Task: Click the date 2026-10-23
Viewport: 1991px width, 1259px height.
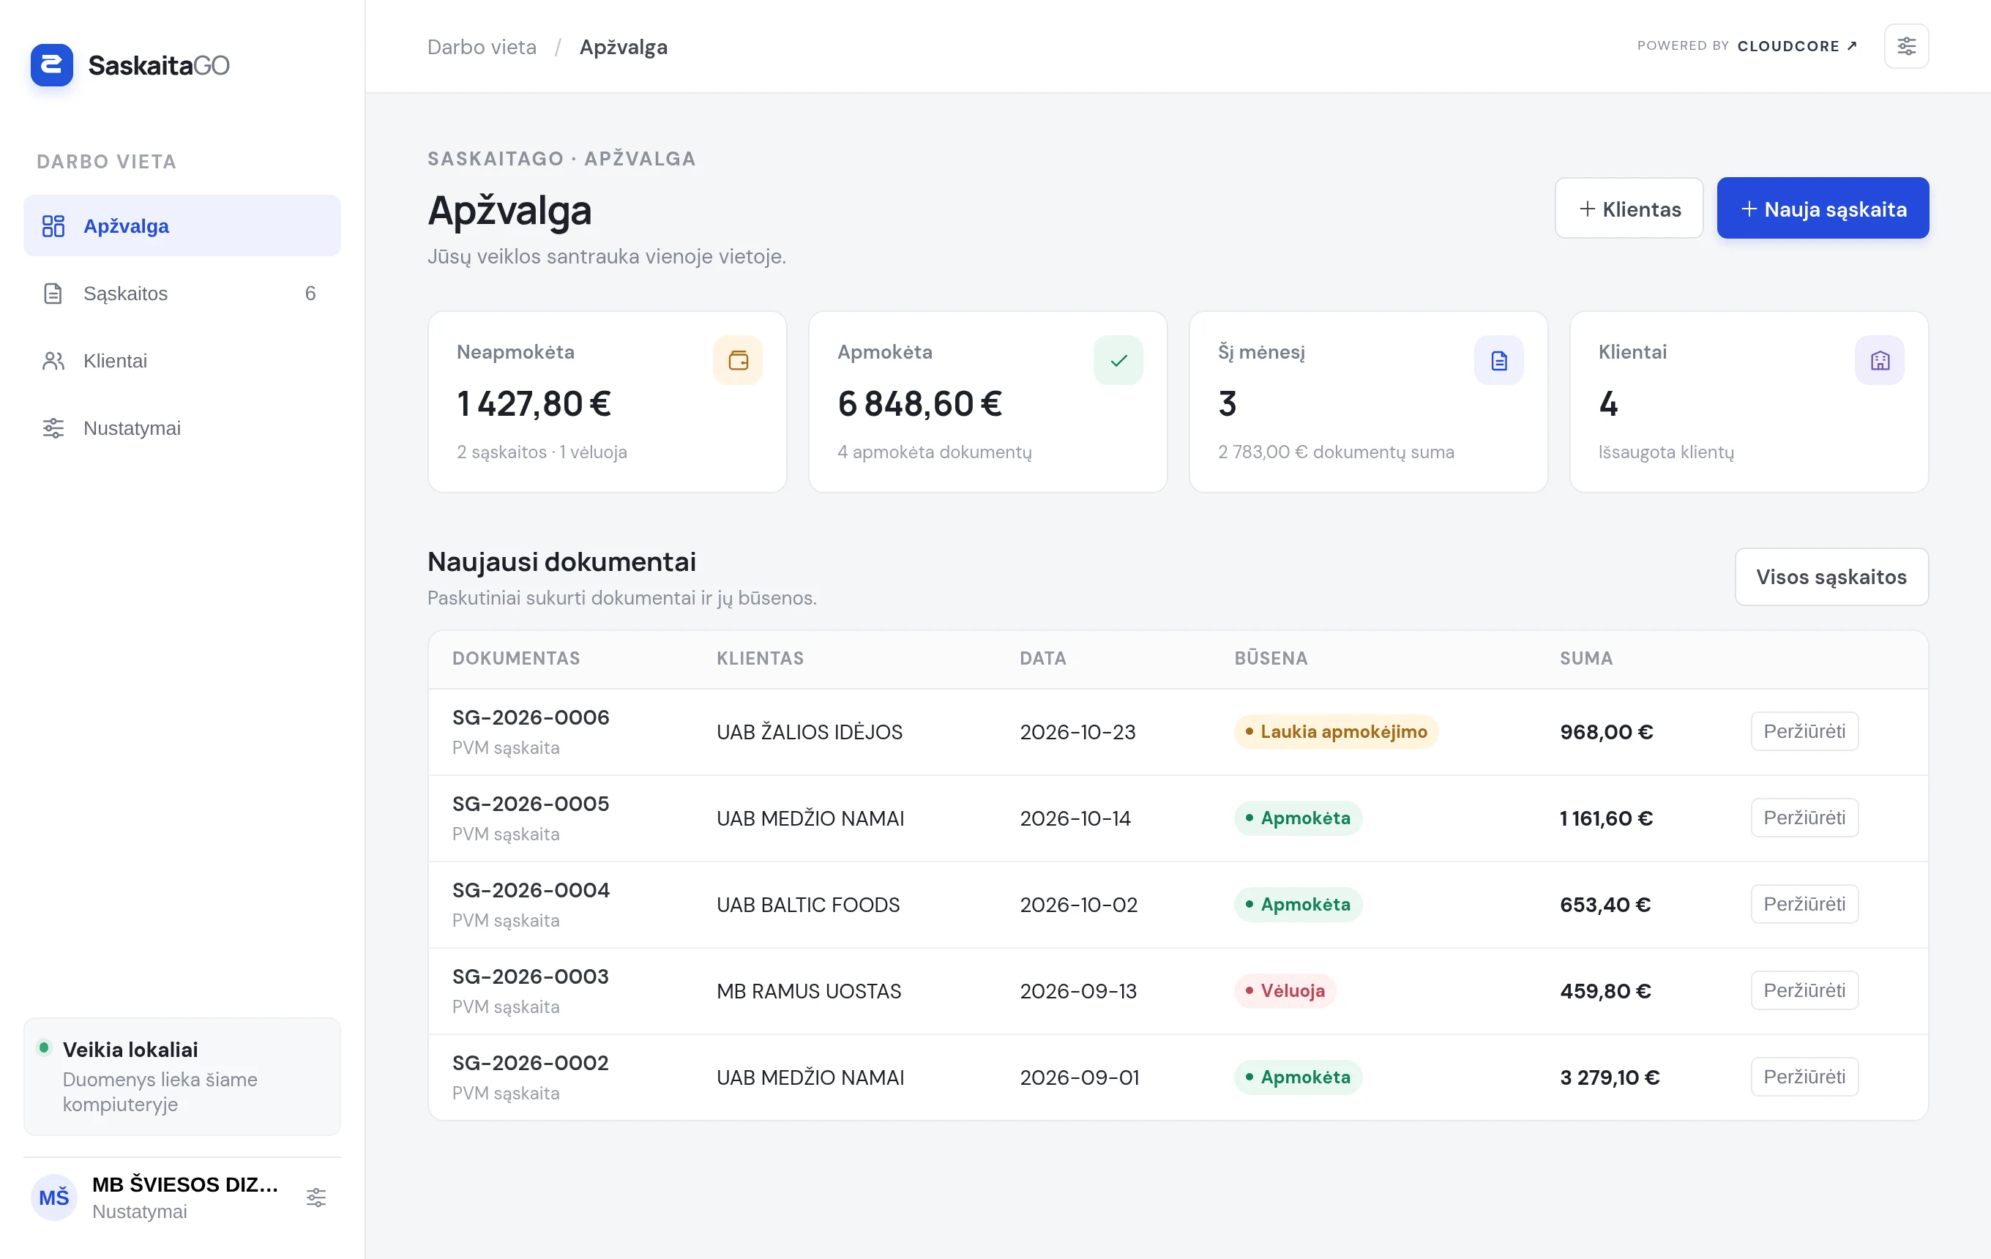Action: pyautogui.click(x=1077, y=731)
